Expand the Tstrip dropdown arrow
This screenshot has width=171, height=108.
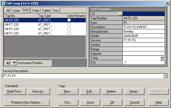(162, 58)
